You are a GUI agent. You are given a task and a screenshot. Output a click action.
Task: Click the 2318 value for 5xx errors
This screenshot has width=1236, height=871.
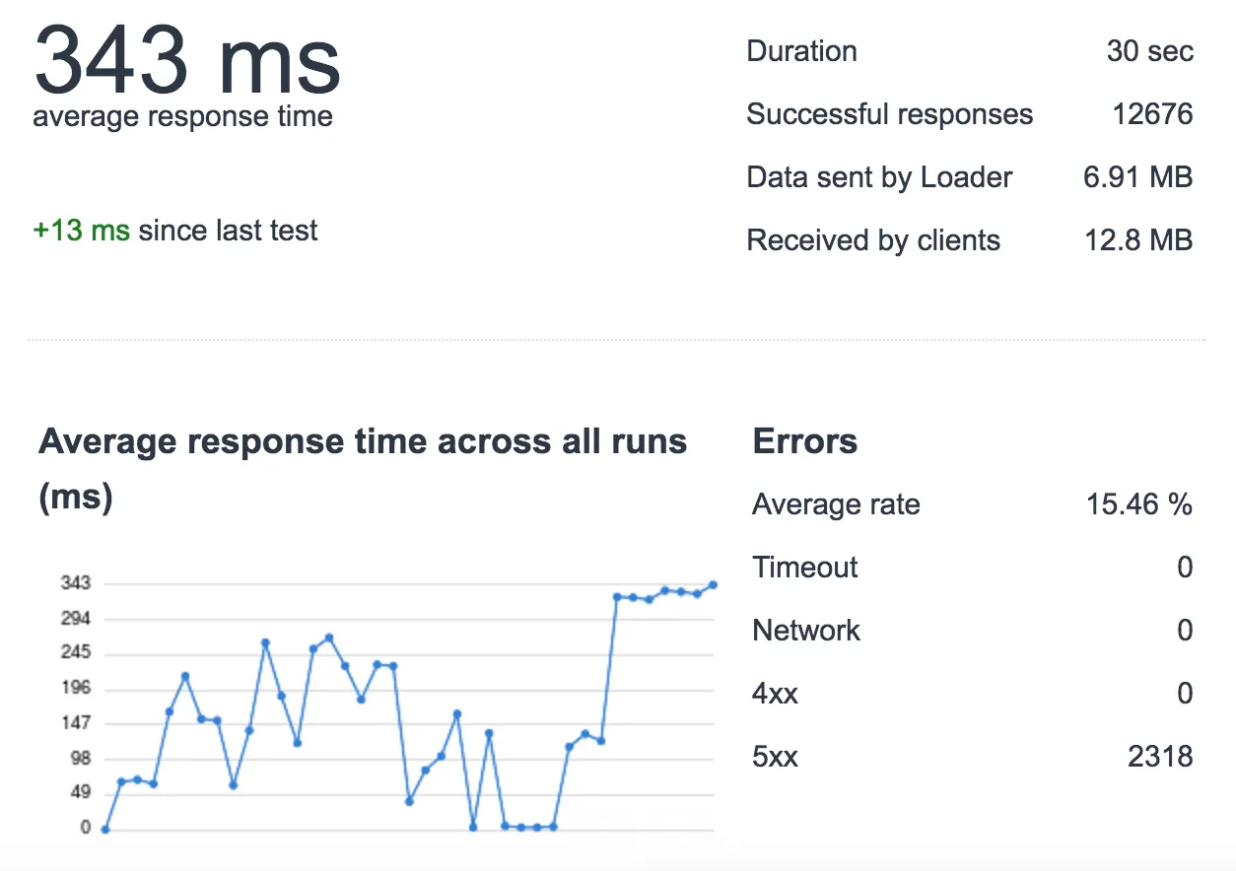pos(1160,757)
